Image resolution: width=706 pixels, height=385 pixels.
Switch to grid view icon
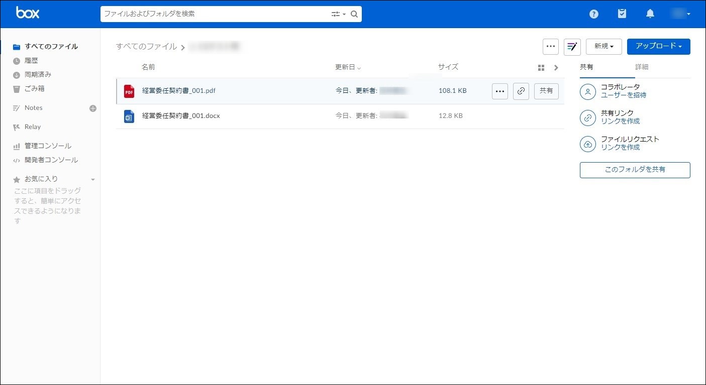pos(541,68)
